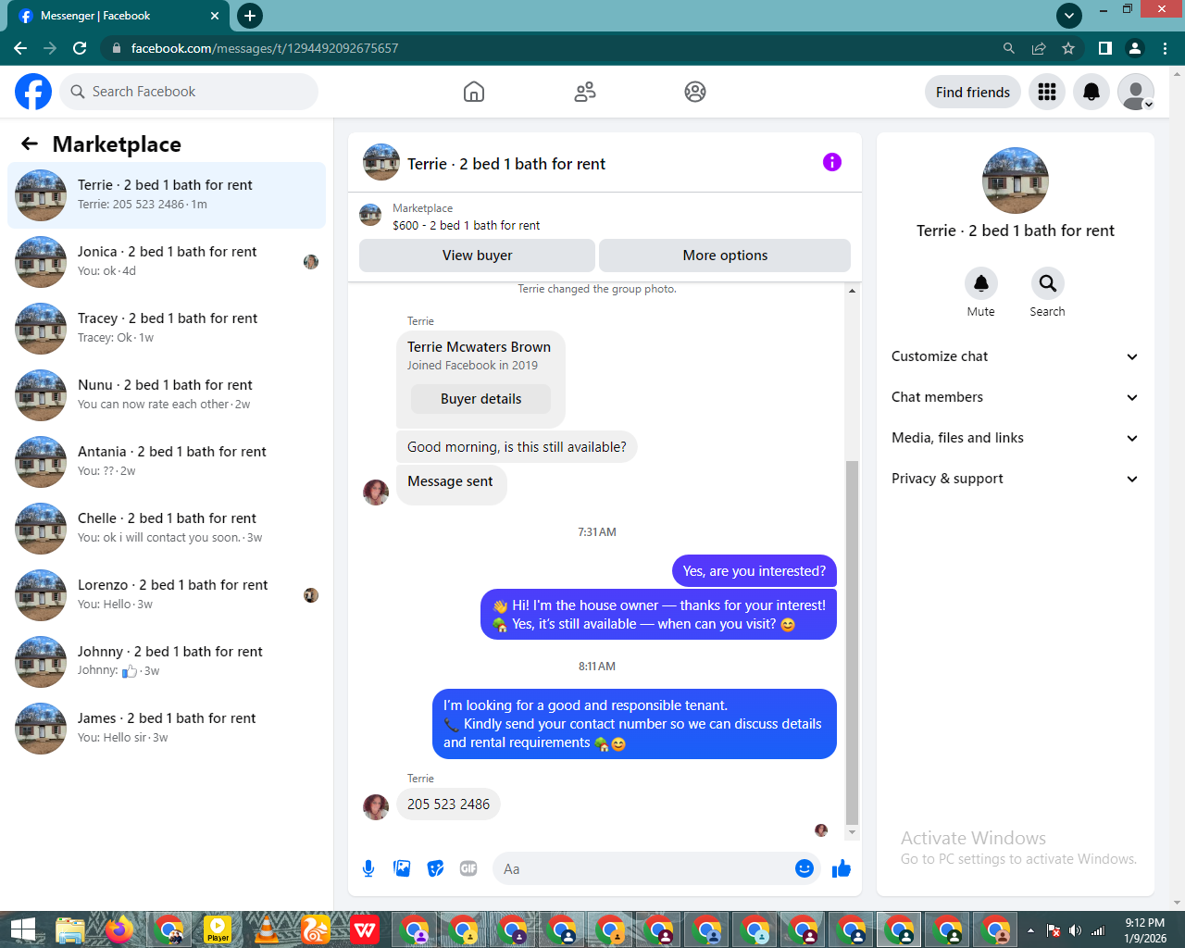Open Firefox from the taskbar

click(119, 929)
